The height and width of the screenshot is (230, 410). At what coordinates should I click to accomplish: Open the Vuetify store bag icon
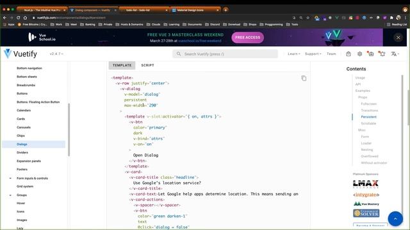pyautogui.click(x=348, y=54)
